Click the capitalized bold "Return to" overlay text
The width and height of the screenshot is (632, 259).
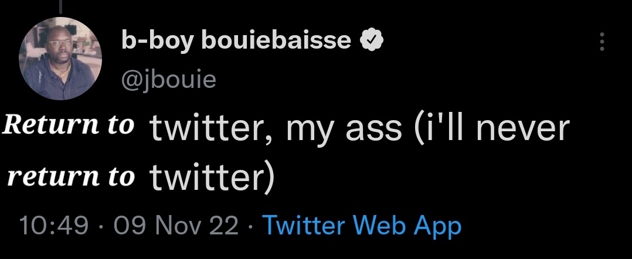coord(69,125)
